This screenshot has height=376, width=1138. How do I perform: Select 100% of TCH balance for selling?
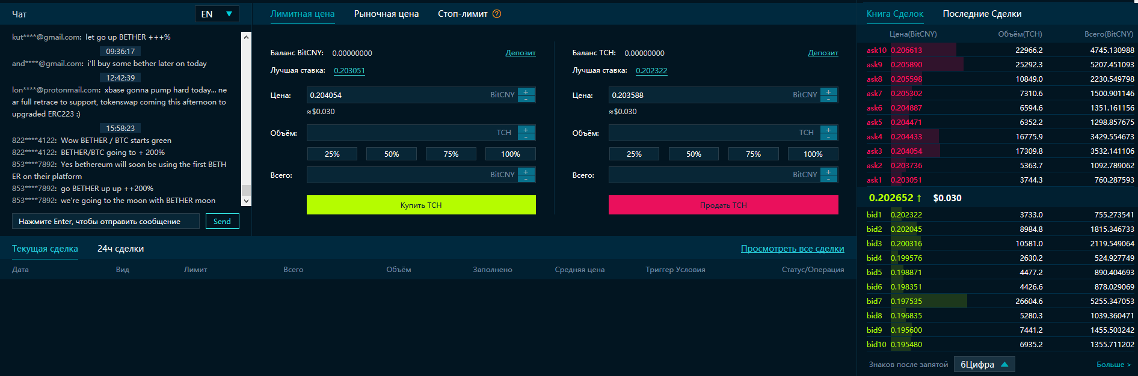(813, 154)
